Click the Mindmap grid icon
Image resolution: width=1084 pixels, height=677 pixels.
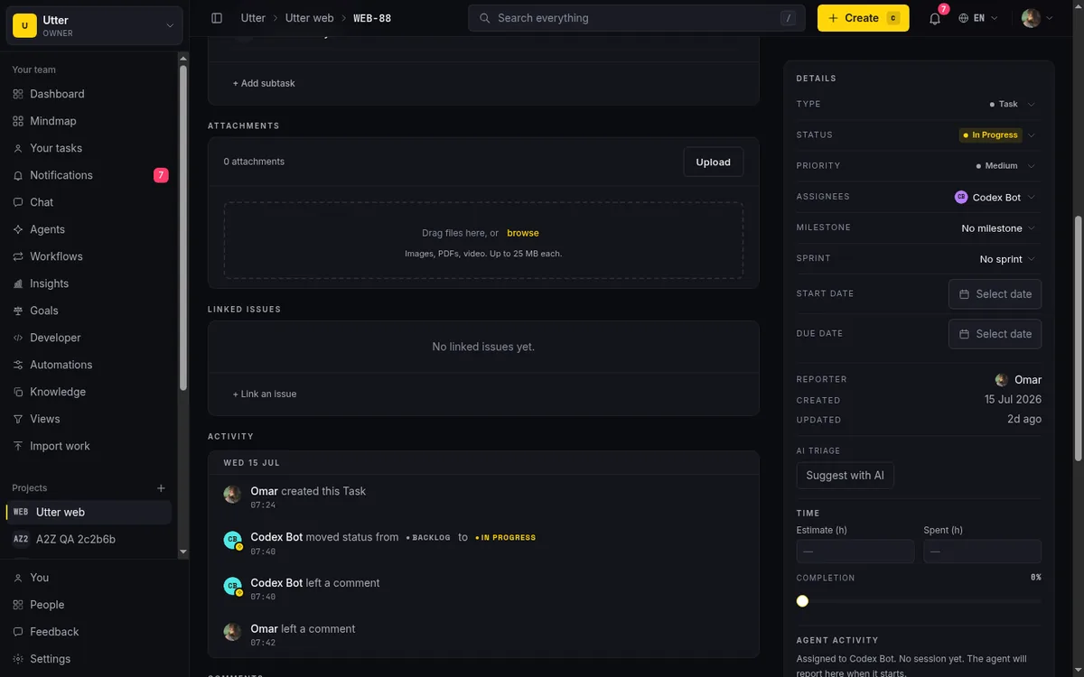(x=18, y=121)
